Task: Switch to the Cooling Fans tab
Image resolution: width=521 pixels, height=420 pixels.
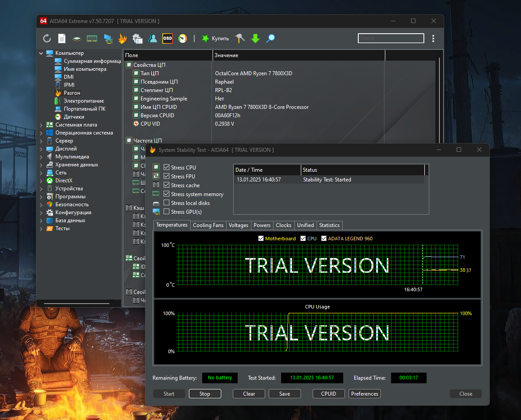Action: point(208,225)
